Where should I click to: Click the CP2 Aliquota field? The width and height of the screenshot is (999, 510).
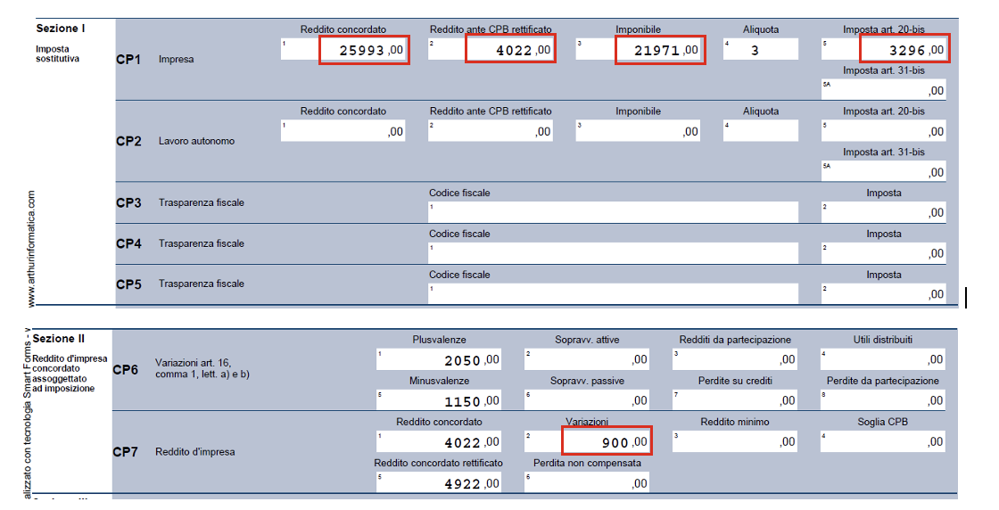(761, 131)
